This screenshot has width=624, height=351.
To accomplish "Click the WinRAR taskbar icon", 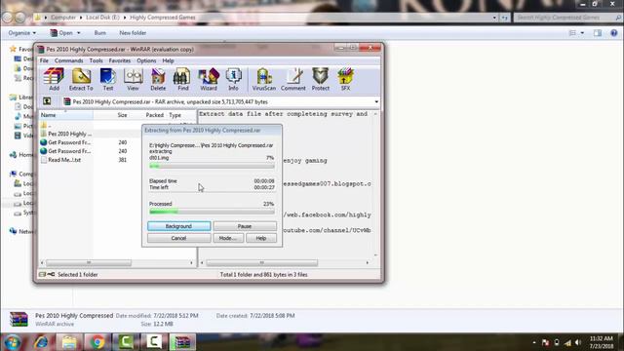I will coord(182,342).
